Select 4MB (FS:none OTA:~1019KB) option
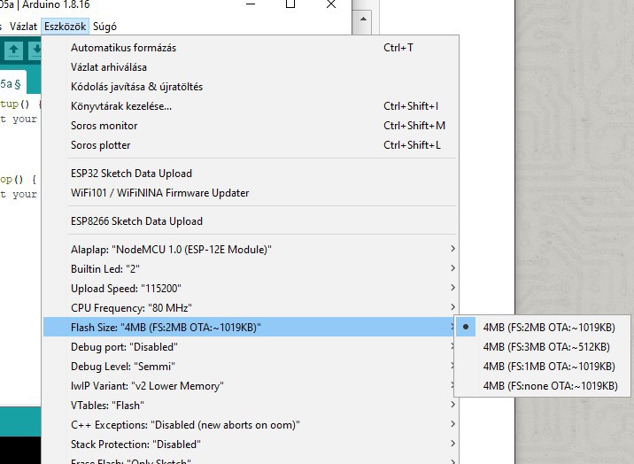The image size is (634, 464). click(542, 385)
